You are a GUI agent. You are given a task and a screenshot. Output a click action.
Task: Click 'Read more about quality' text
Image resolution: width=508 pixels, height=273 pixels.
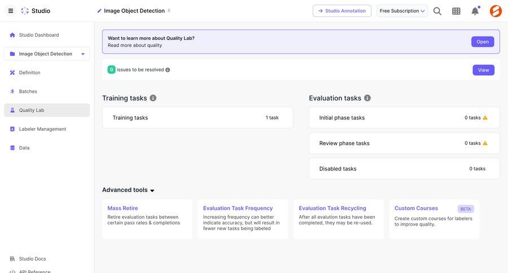point(135,45)
